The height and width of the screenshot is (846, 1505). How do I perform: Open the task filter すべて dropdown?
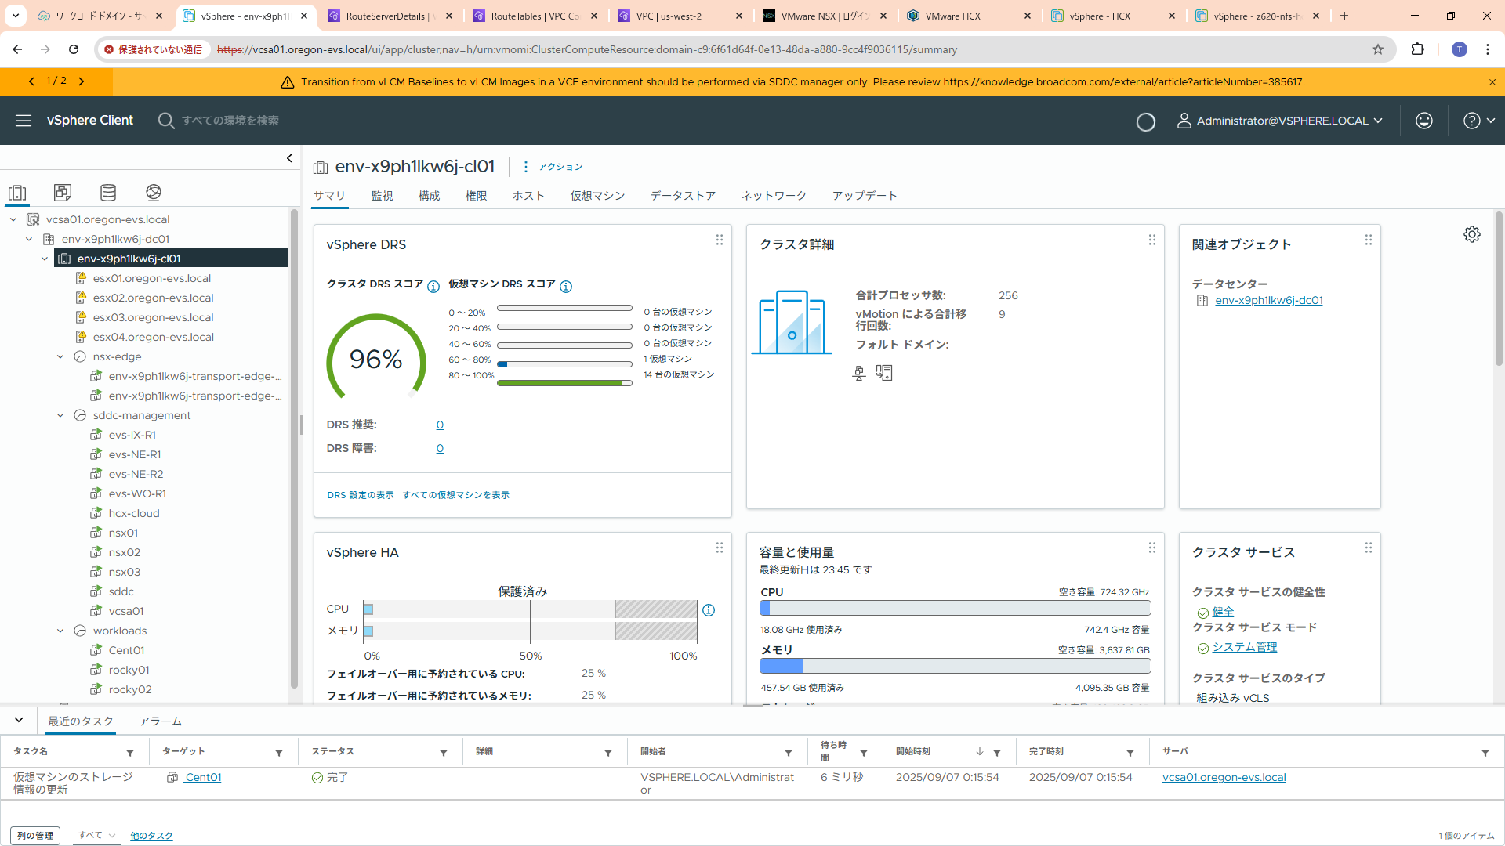pos(97,835)
